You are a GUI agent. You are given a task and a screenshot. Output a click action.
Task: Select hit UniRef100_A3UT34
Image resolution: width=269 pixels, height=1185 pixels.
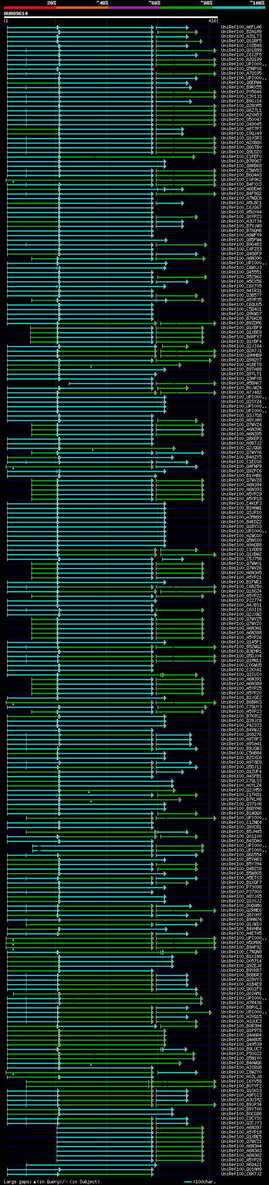(241, 221)
